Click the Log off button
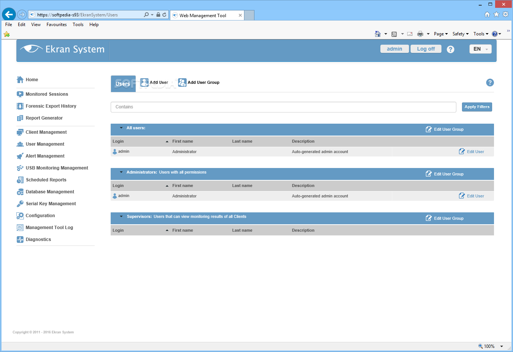The width and height of the screenshot is (513, 352). tap(426, 49)
